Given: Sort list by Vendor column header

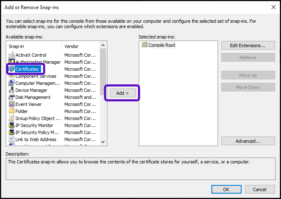Looking at the screenshot, I should point(80,46).
